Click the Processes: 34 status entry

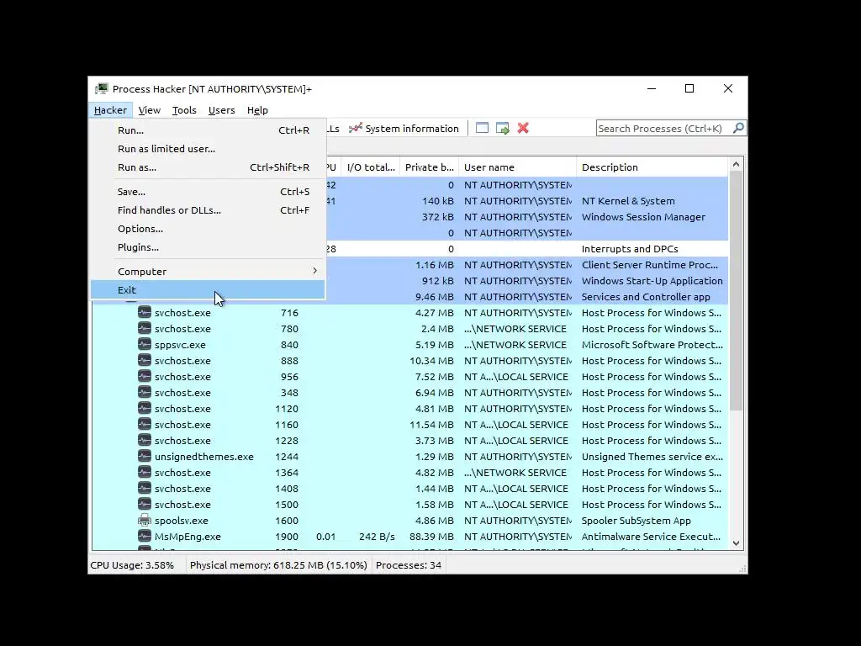tap(409, 565)
